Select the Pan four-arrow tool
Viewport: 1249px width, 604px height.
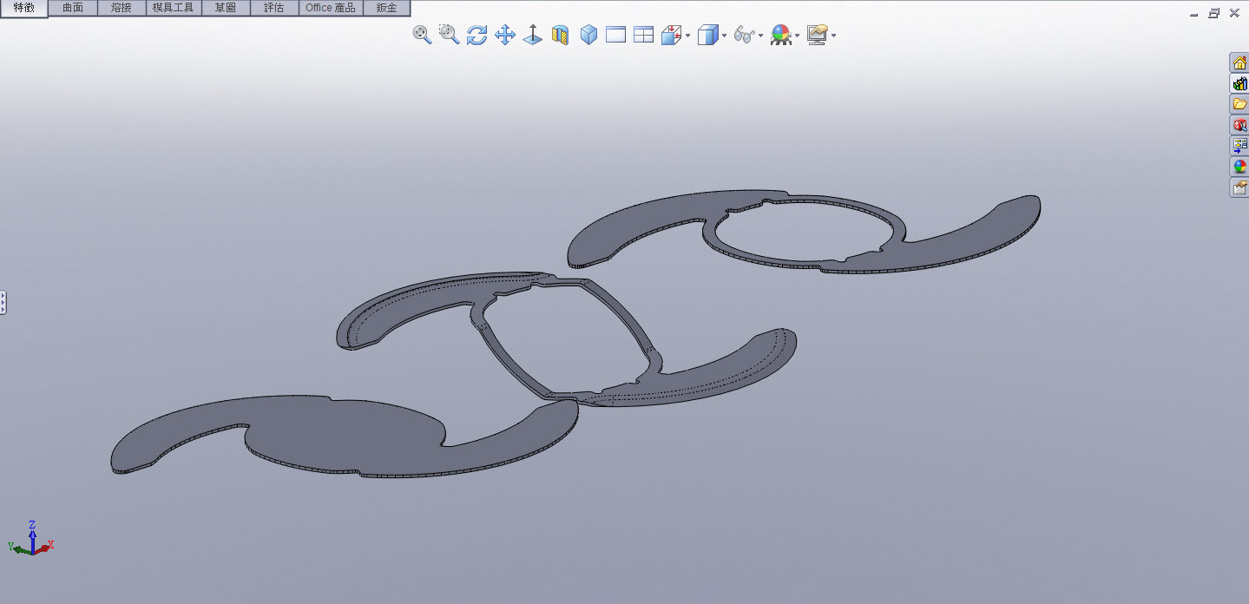[x=505, y=35]
